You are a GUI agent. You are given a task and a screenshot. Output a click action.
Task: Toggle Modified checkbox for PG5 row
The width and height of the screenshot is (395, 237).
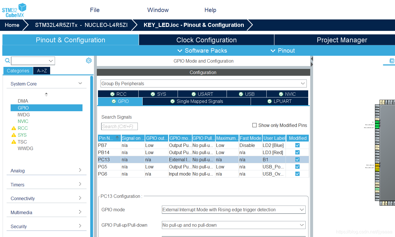[297, 167]
